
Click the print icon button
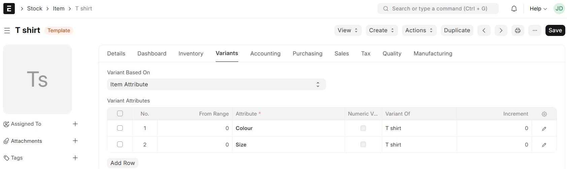pos(518,31)
